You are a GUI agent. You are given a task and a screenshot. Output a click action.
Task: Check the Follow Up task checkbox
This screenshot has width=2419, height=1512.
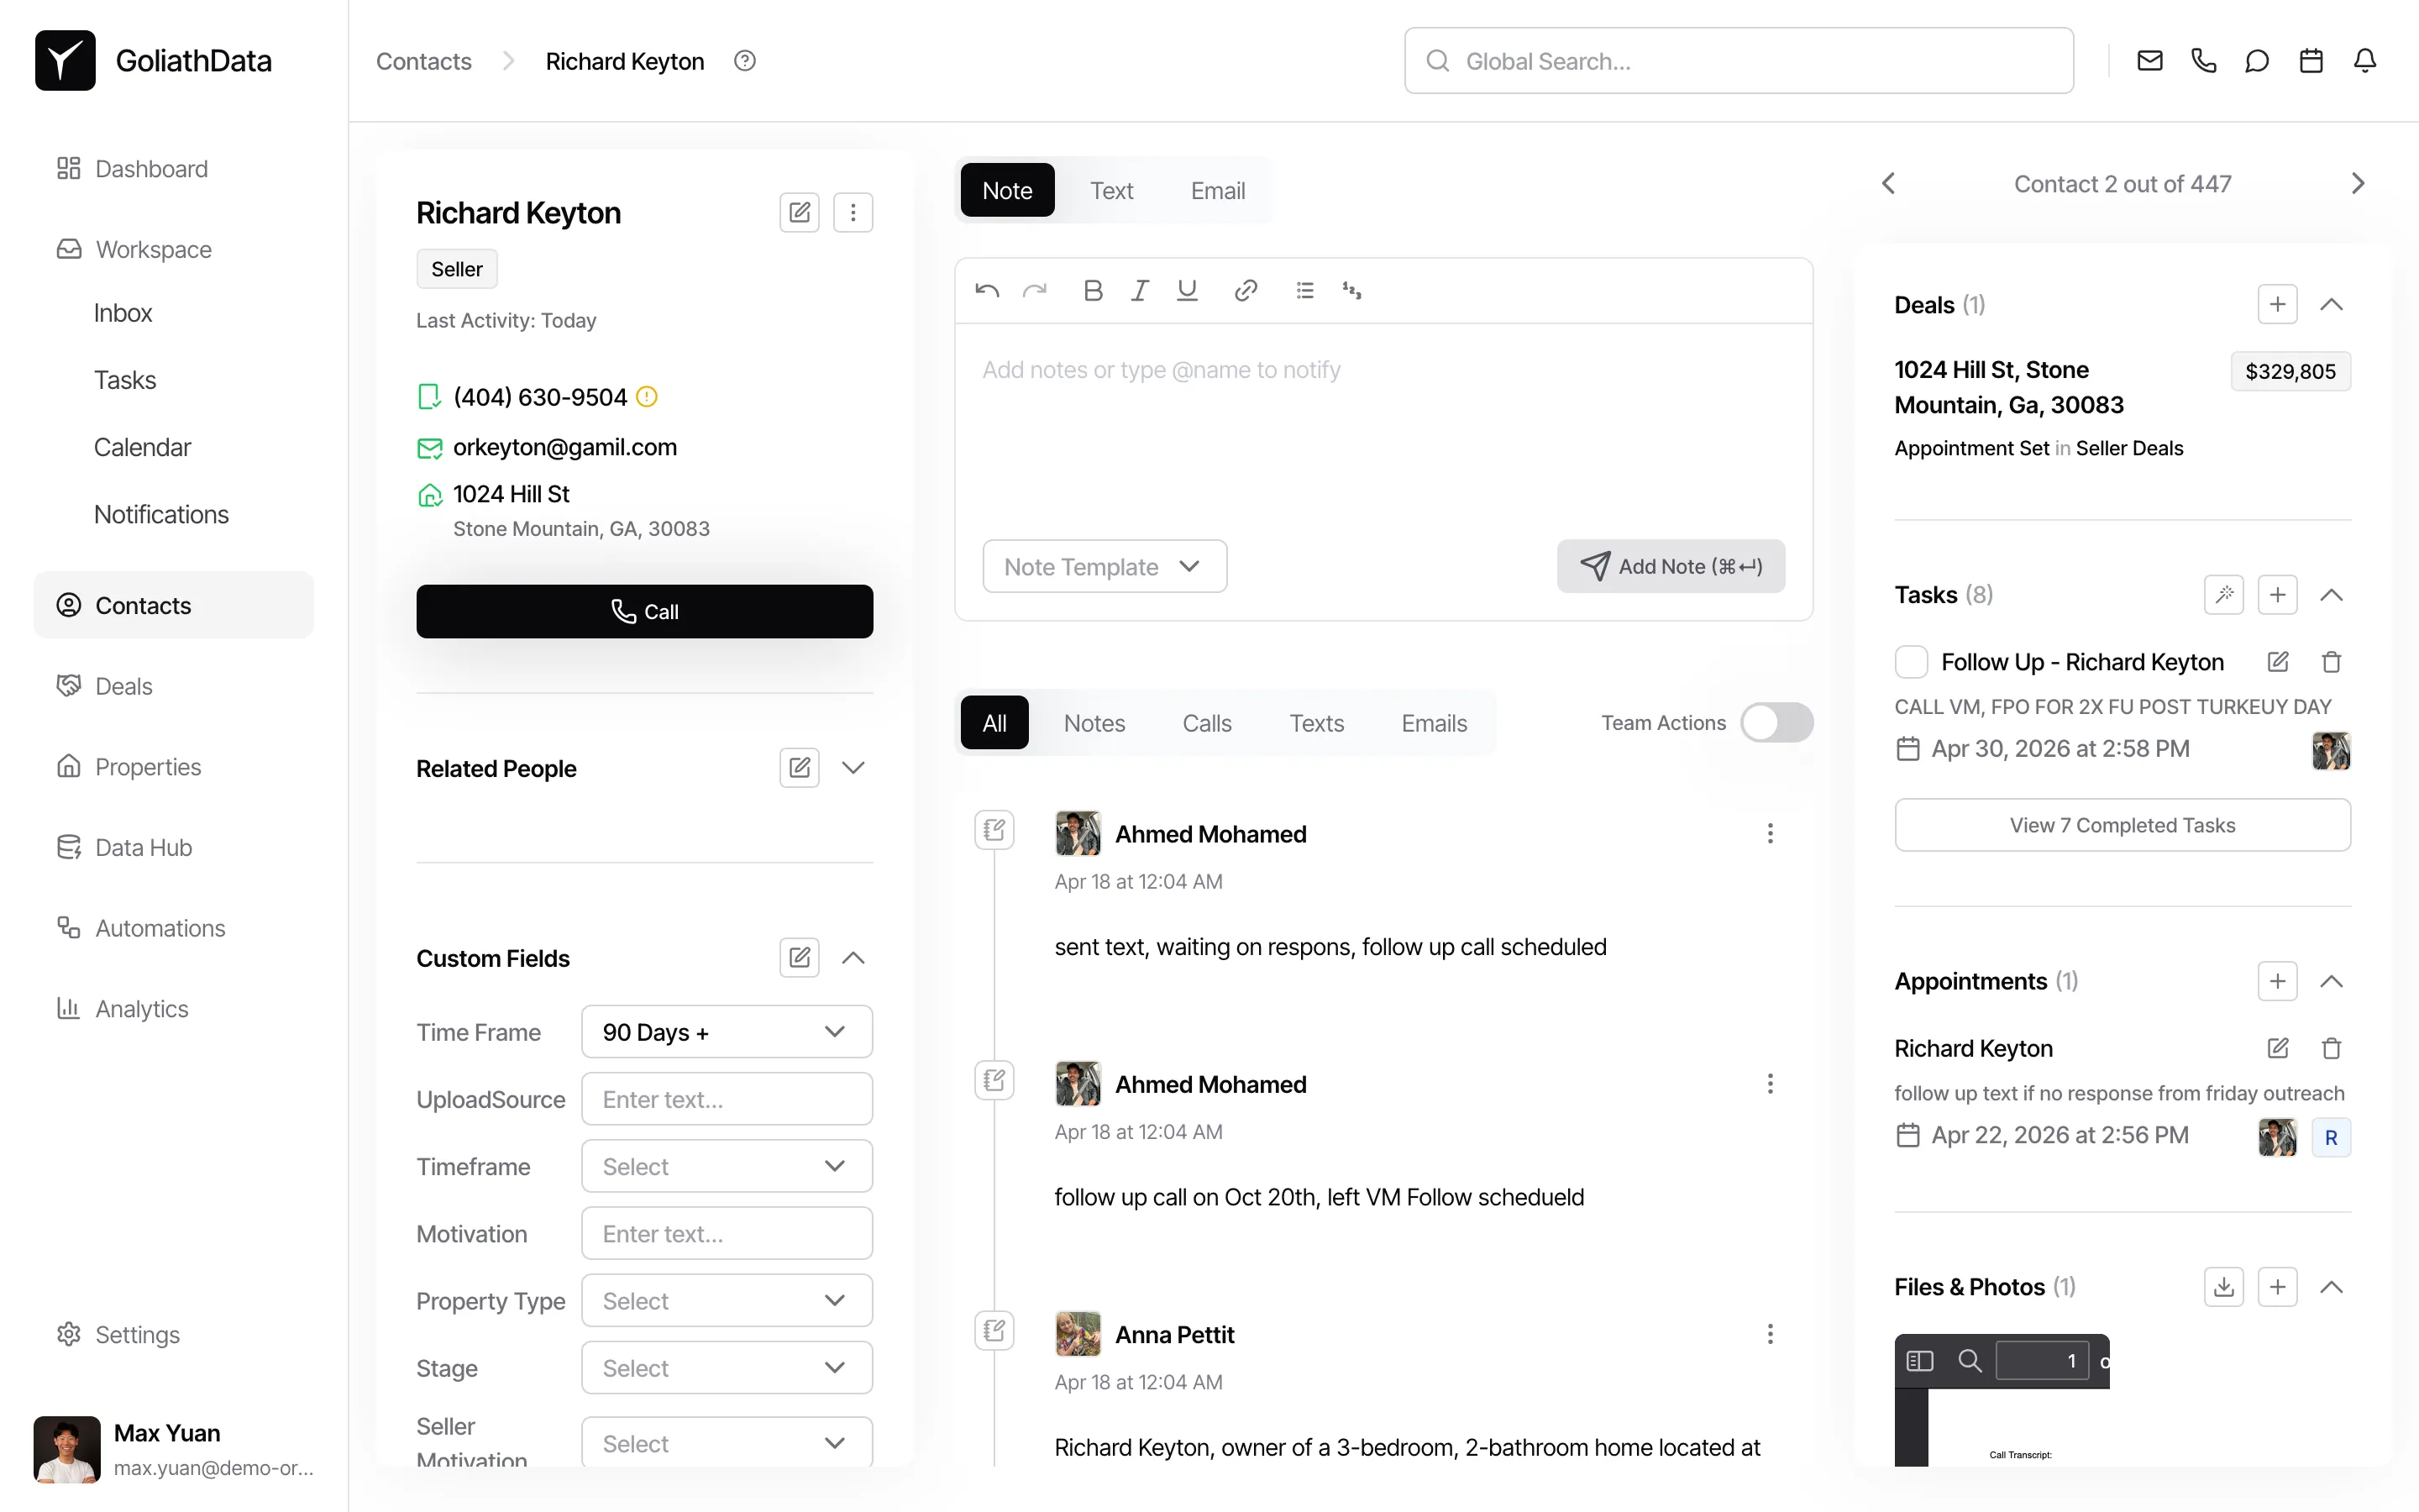pyautogui.click(x=1911, y=662)
